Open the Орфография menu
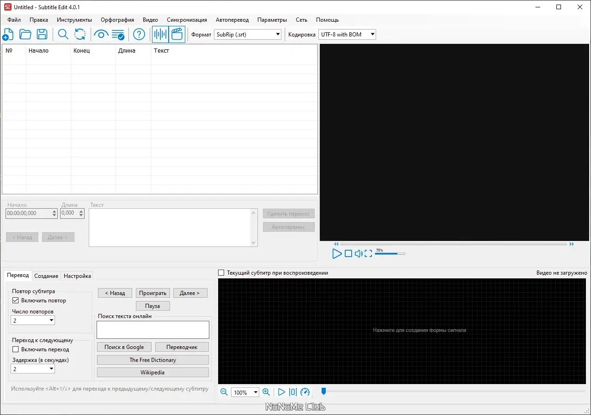Image resolution: width=591 pixels, height=415 pixels. [x=117, y=20]
